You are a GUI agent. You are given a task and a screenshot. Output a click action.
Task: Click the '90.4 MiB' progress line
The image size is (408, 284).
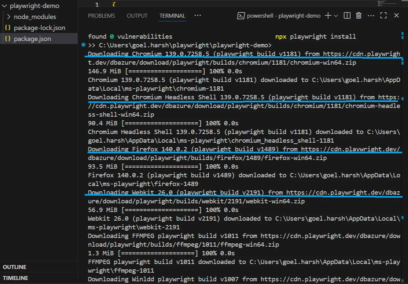tap(163, 123)
